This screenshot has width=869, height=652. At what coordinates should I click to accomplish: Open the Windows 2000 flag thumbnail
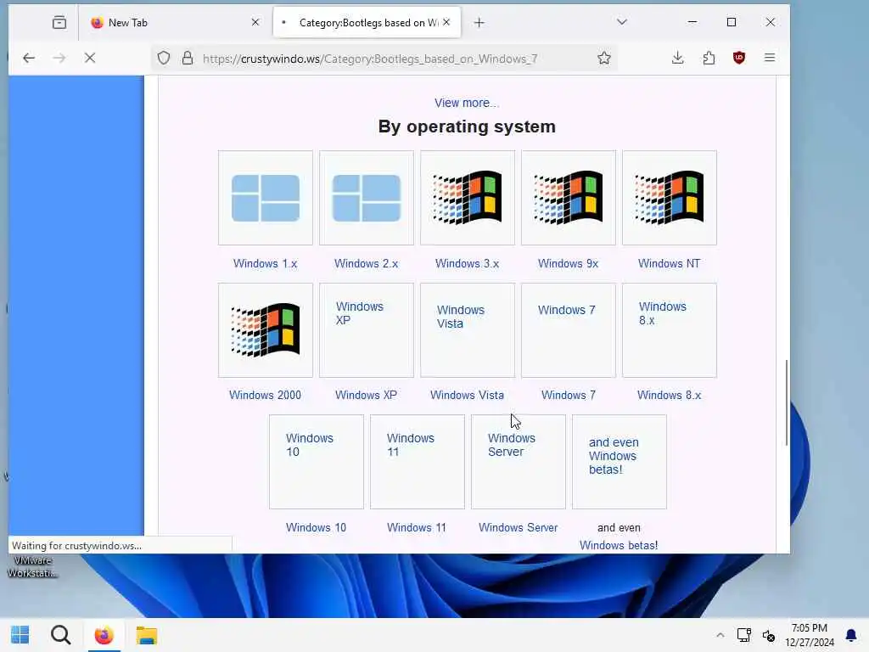point(266,330)
